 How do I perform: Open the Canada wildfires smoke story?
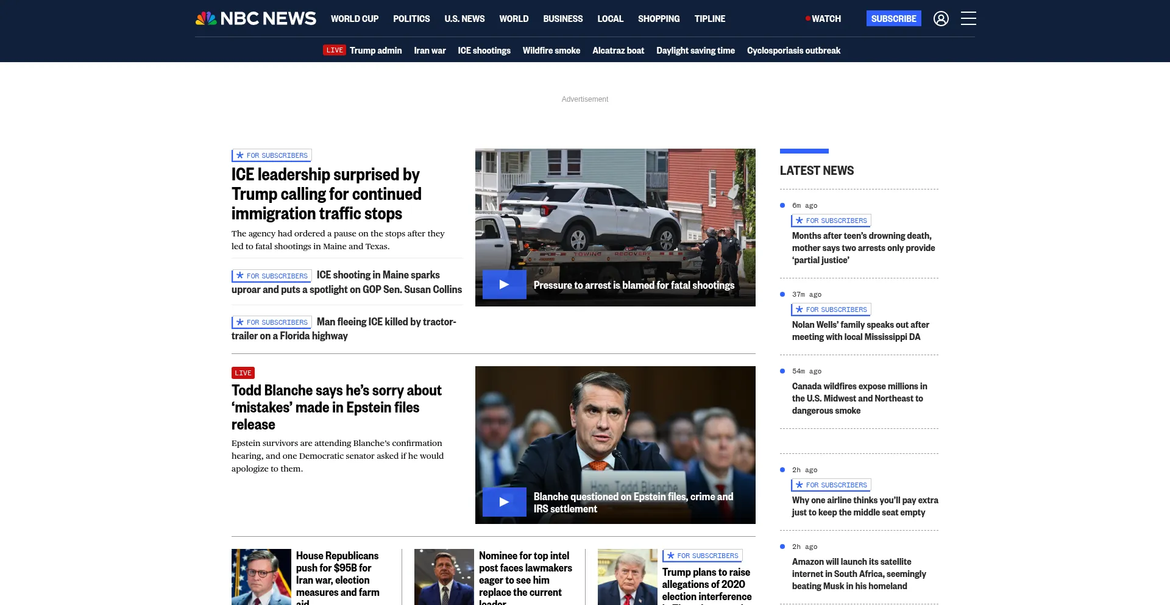point(860,398)
